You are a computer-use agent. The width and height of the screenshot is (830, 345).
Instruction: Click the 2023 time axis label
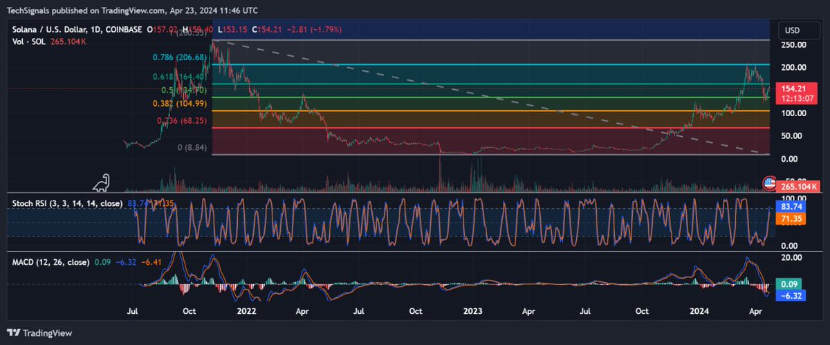[x=472, y=312]
